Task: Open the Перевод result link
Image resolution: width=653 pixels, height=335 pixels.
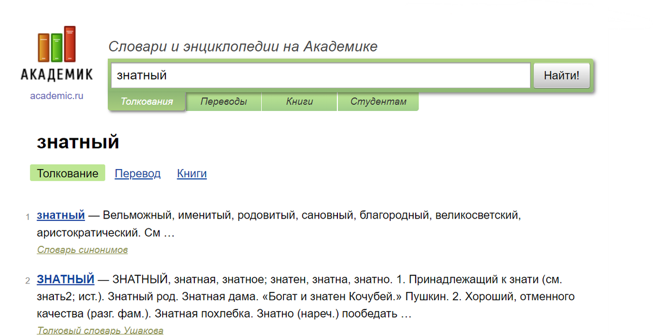Action: pos(138,173)
